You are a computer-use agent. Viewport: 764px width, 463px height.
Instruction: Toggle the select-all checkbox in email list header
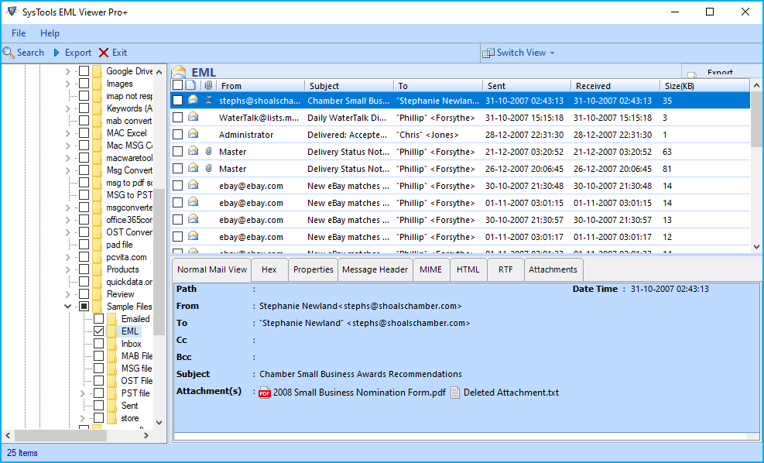[x=177, y=85]
